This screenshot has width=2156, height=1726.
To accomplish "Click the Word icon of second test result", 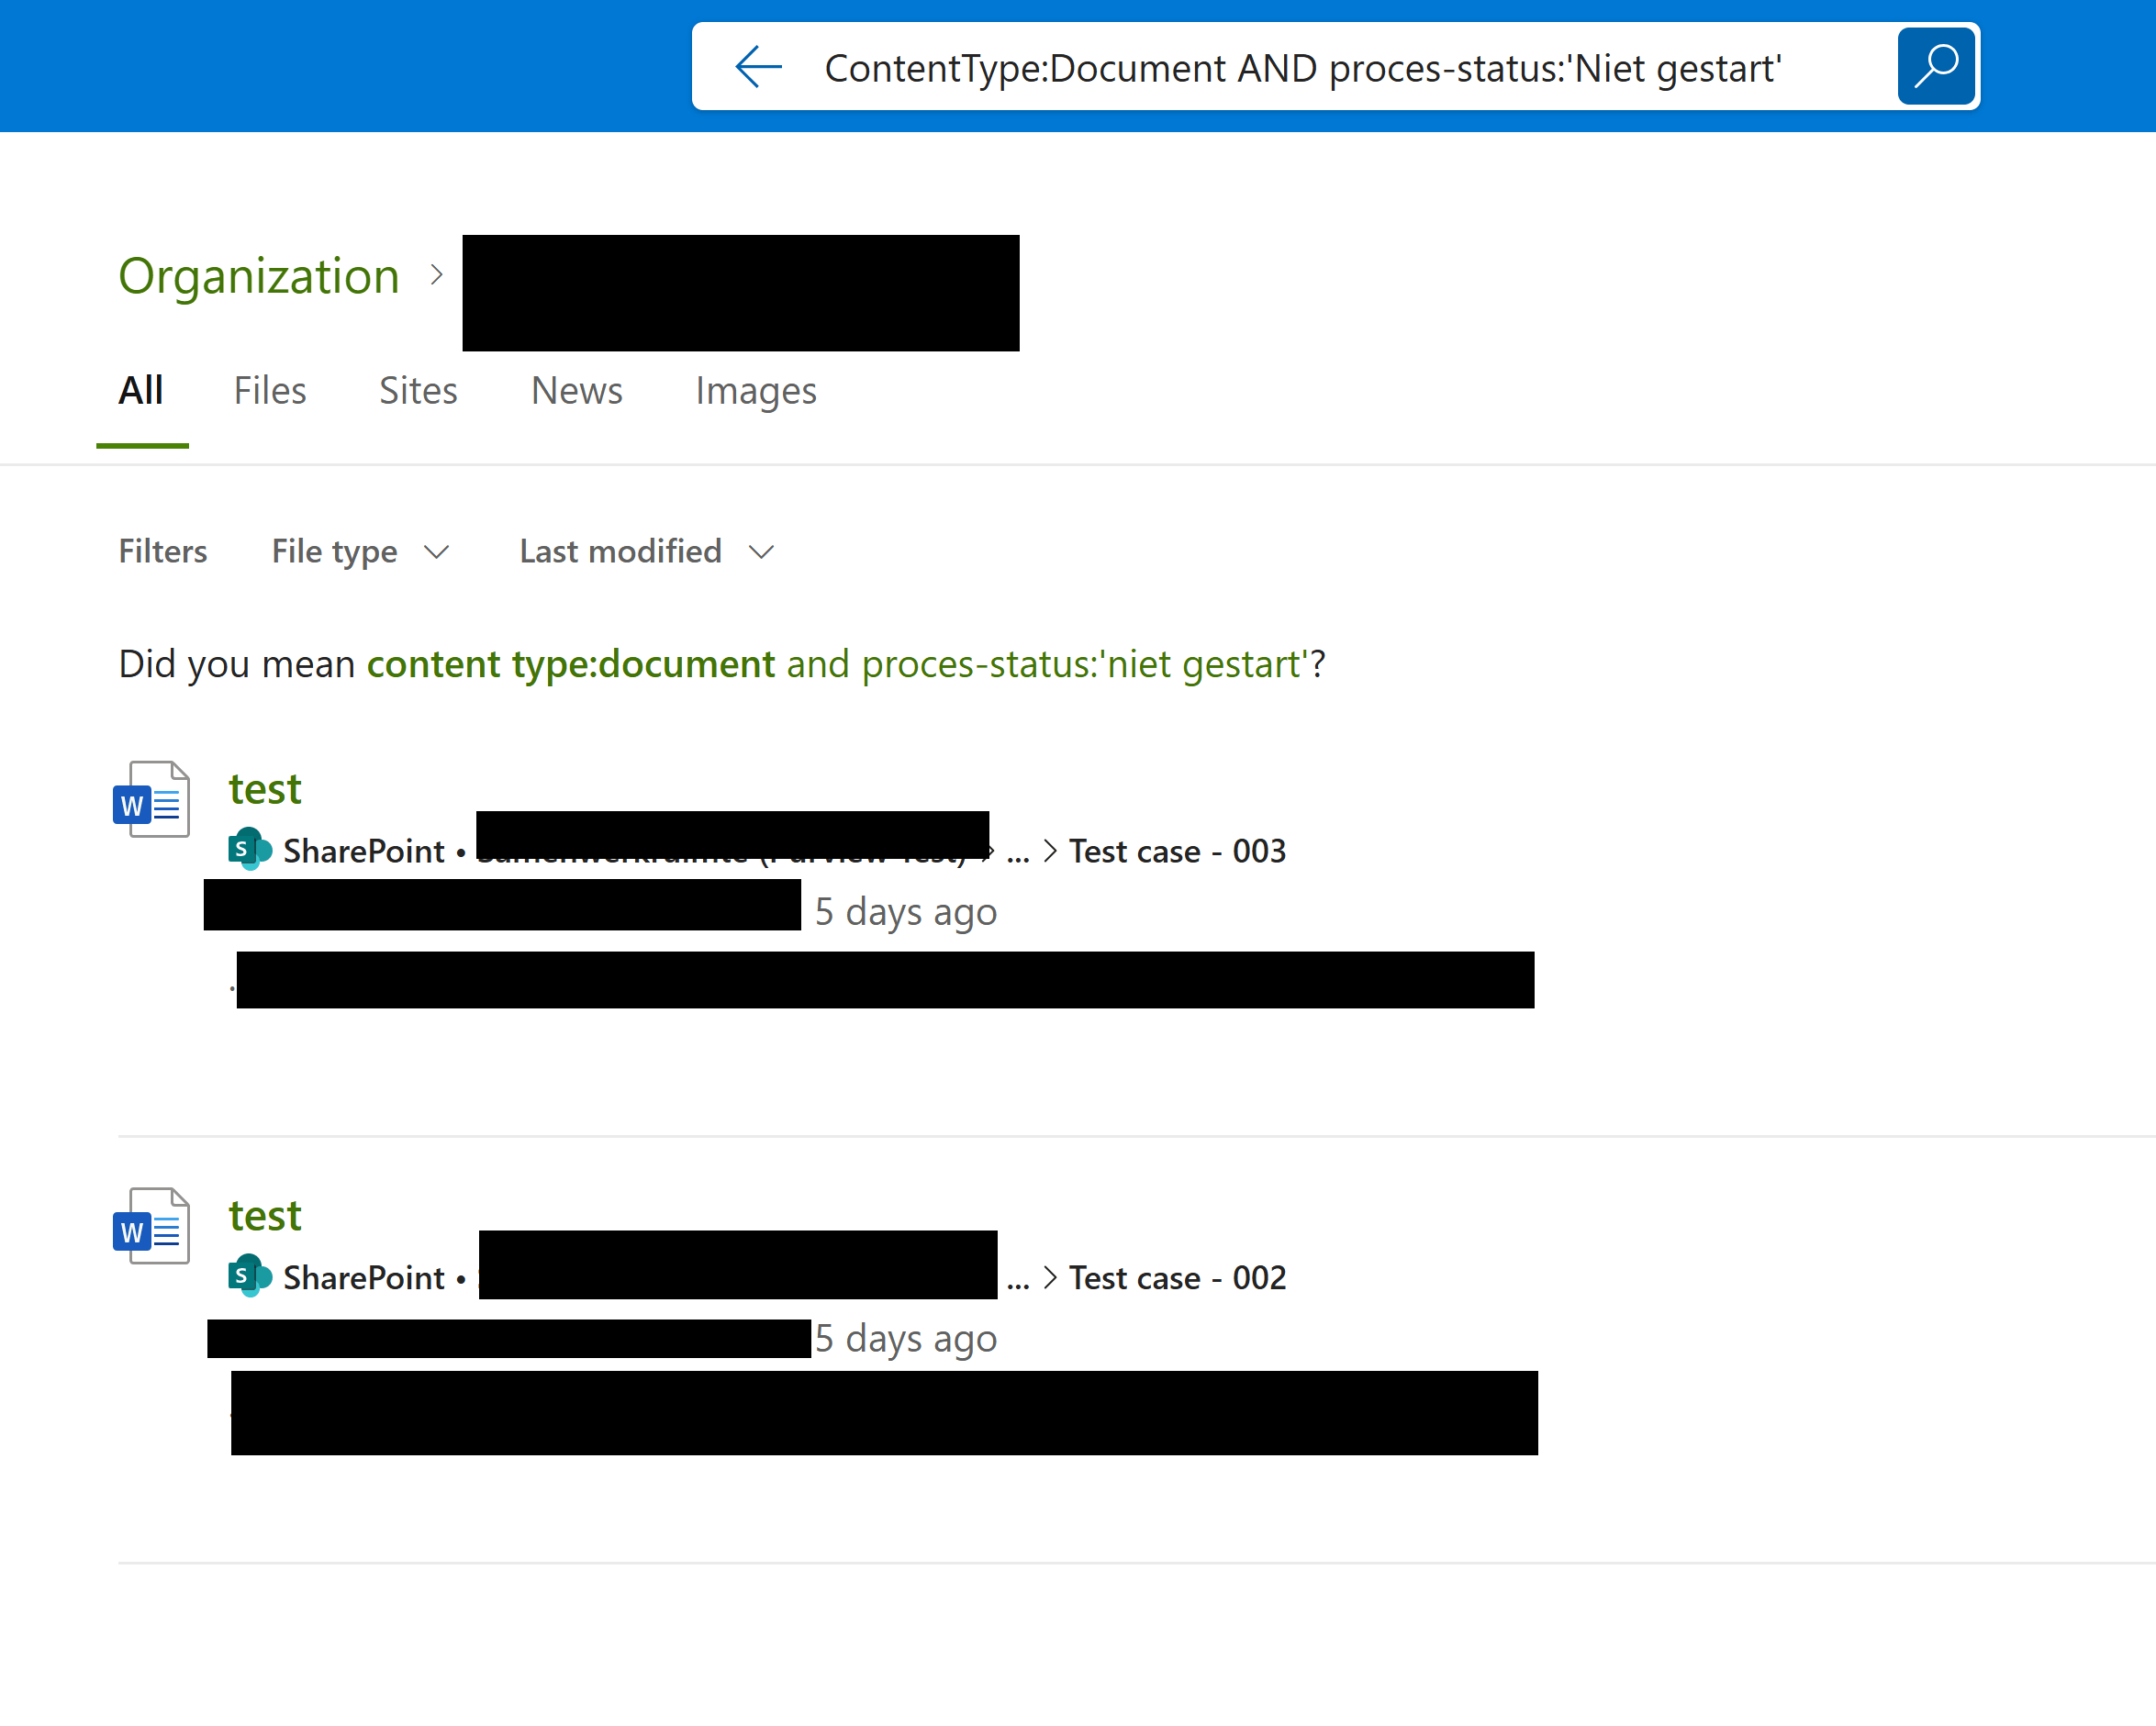I will coord(152,1226).
